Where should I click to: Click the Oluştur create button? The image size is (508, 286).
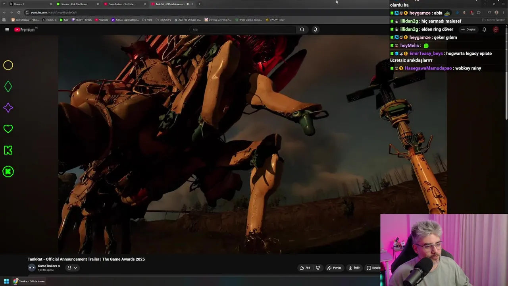coord(468,29)
